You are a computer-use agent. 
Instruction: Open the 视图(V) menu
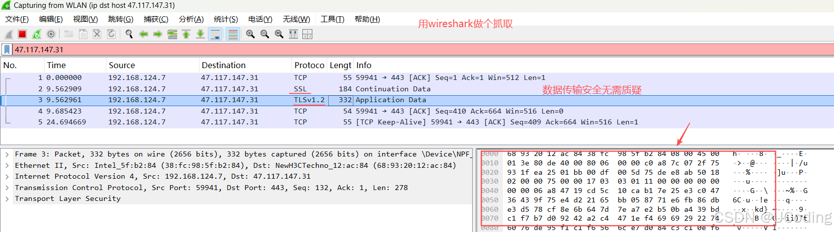tap(85, 19)
